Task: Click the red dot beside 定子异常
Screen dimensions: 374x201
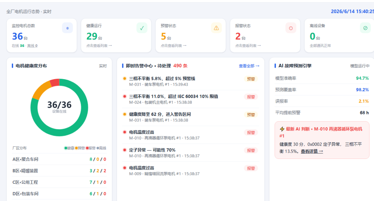Action: [125, 150]
